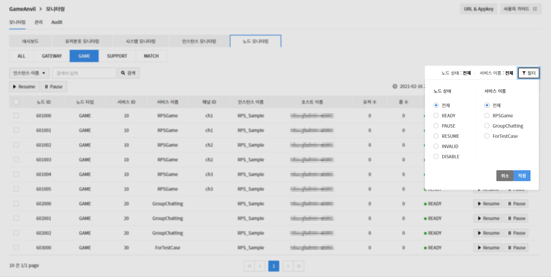The height and width of the screenshot is (277, 551).
Task: Check row checkbox for node 601000
Action: 16,116
